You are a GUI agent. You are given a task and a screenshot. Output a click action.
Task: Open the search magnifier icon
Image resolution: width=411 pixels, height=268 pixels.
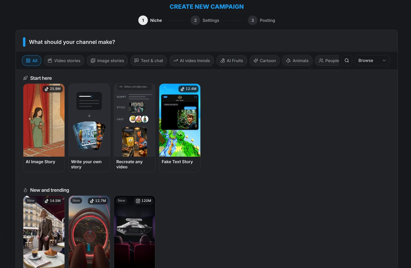coord(347,60)
